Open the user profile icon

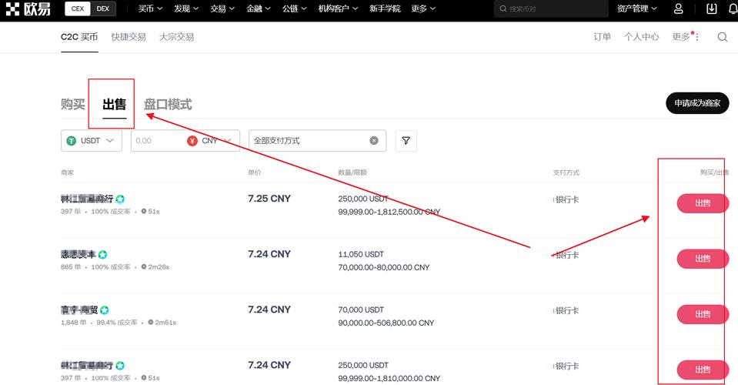(678, 9)
